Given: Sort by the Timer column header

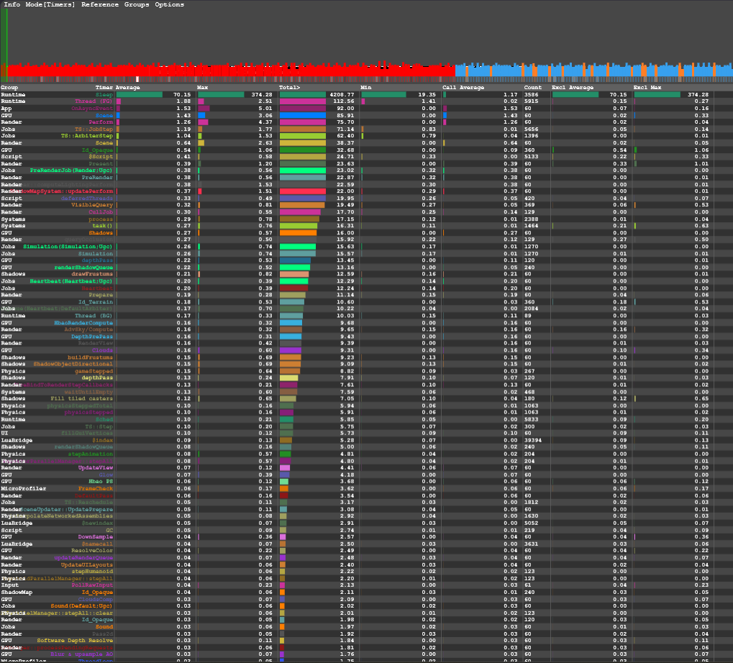Looking at the screenshot, I should point(104,88).
